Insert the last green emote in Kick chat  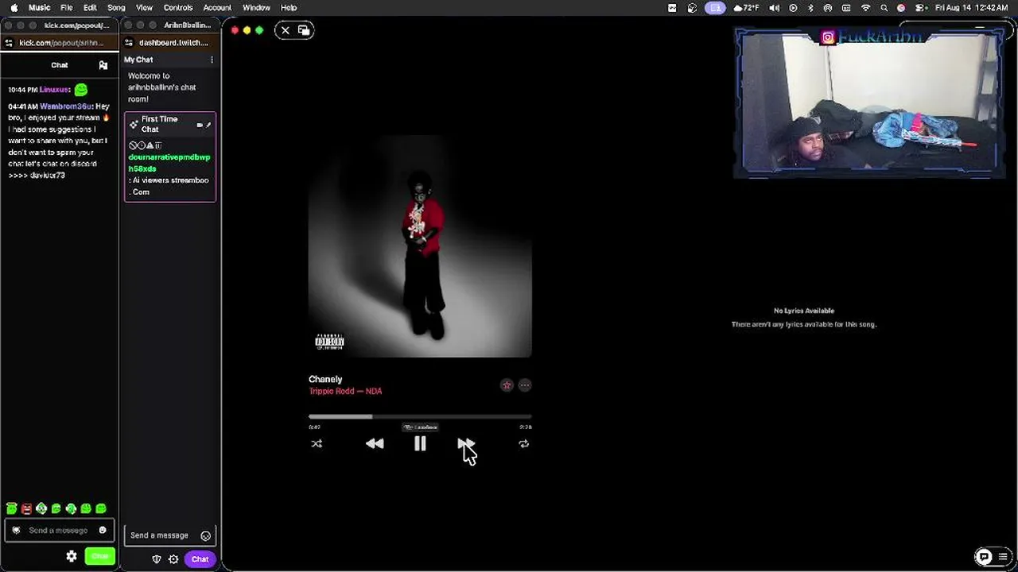tap(101, 508)
